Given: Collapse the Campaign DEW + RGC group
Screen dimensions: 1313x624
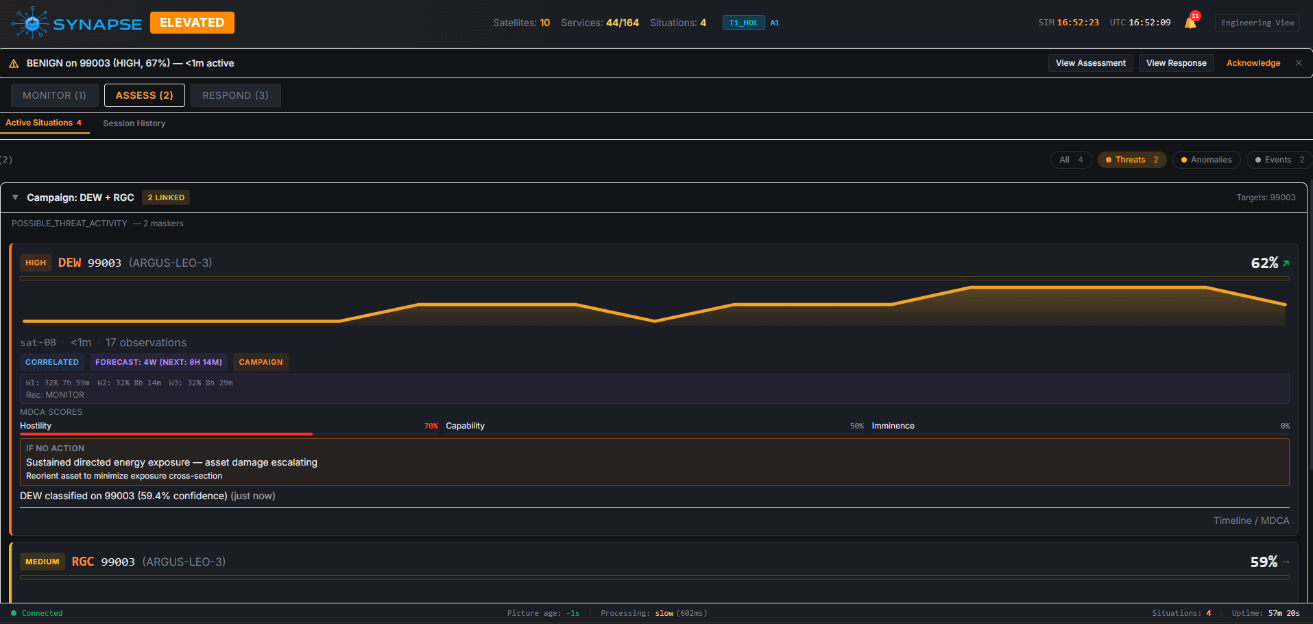Looking at the screenshot, I should 15,197.
